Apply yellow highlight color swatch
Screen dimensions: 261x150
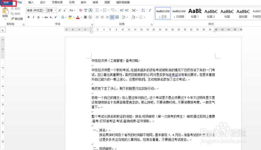(x=70, y=17)
